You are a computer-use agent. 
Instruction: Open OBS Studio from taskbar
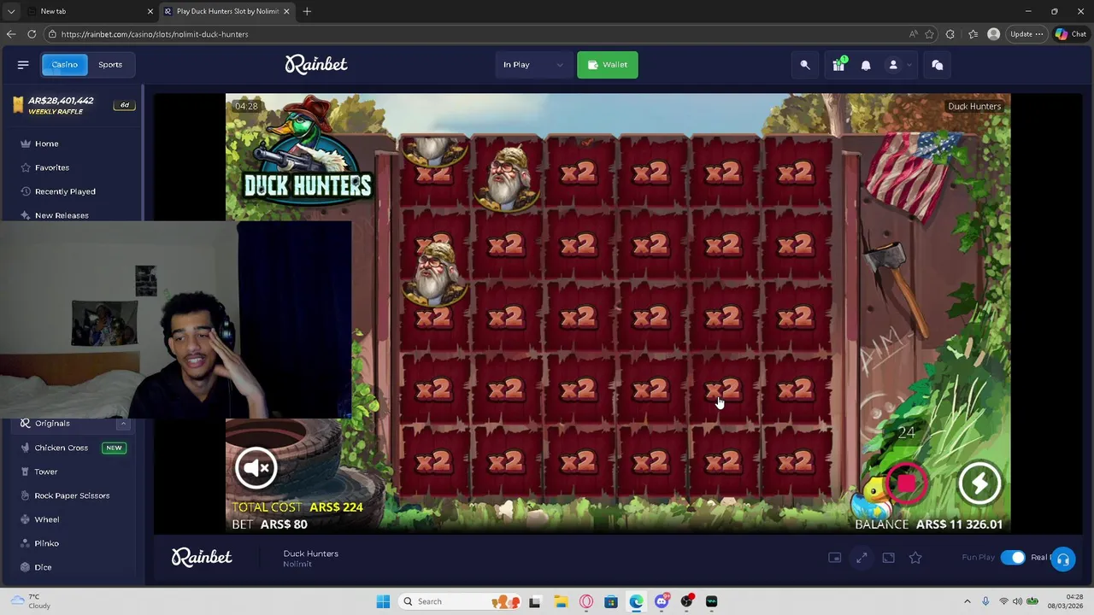(x=687, y=601)
